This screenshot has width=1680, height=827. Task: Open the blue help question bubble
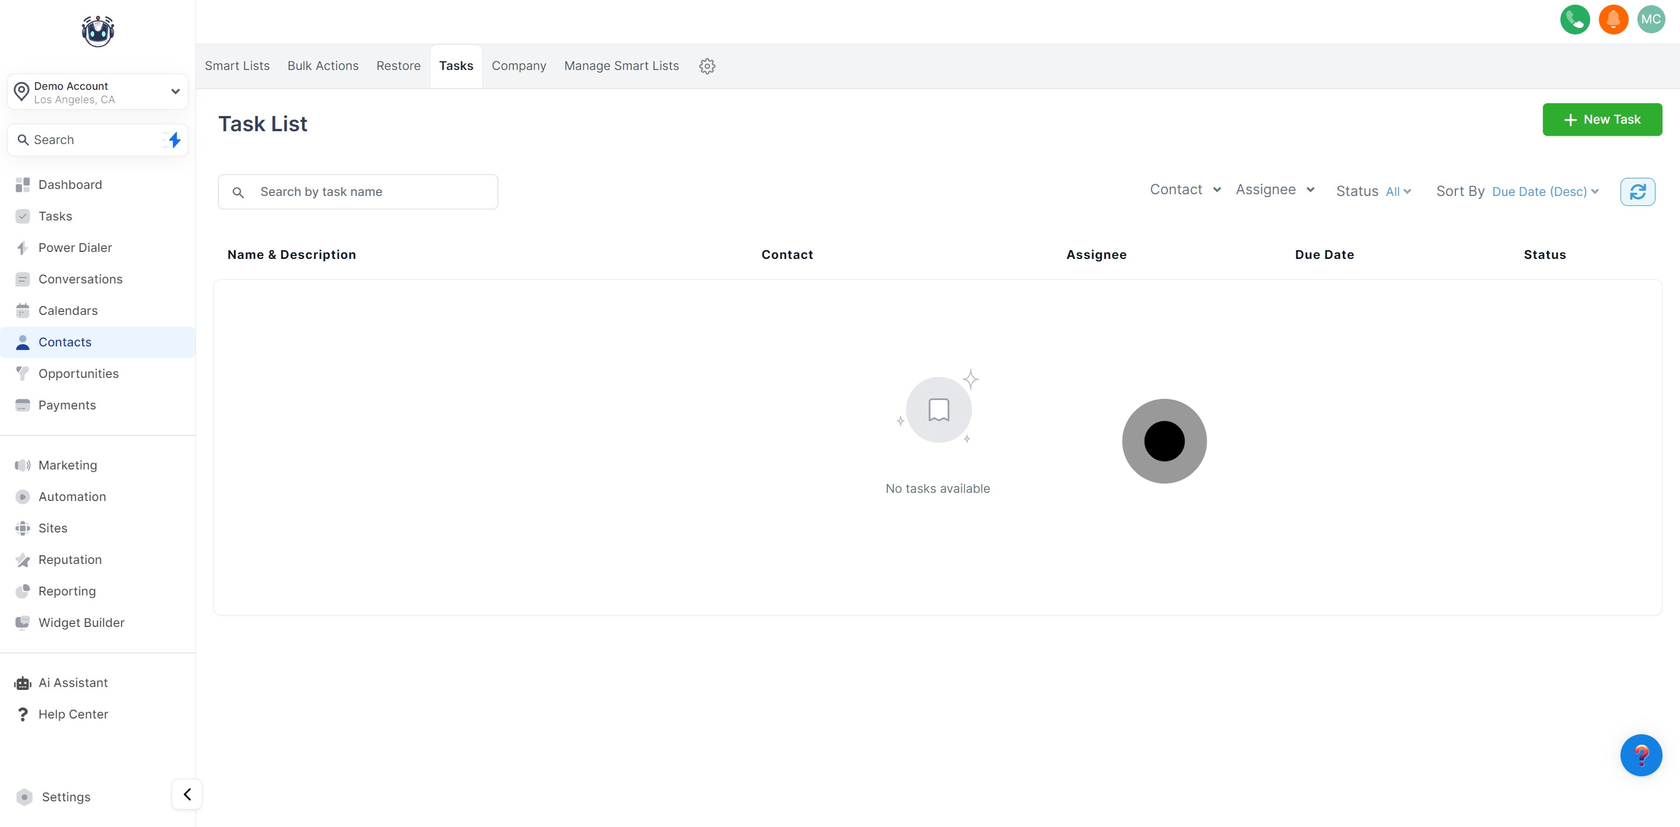click(x=1640, y=755)
